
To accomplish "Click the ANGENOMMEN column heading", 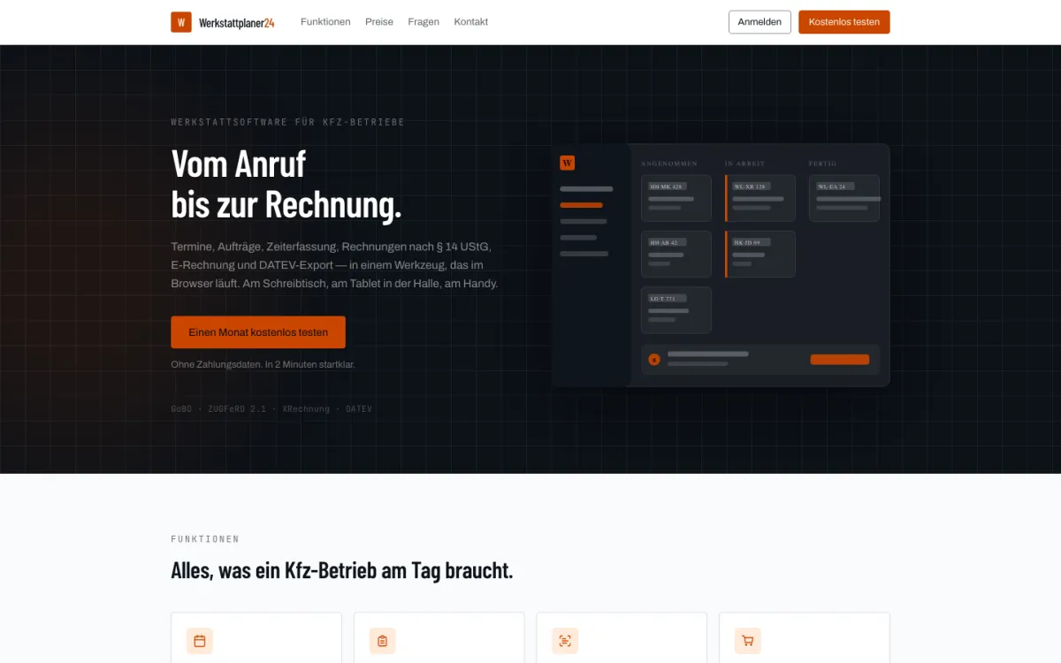I will tap(669, 164).
